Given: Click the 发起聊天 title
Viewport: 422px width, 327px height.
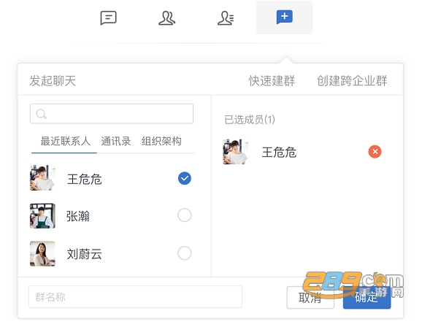Looking at the screenshot, I should pyautogui.click(x=53, y=81).
